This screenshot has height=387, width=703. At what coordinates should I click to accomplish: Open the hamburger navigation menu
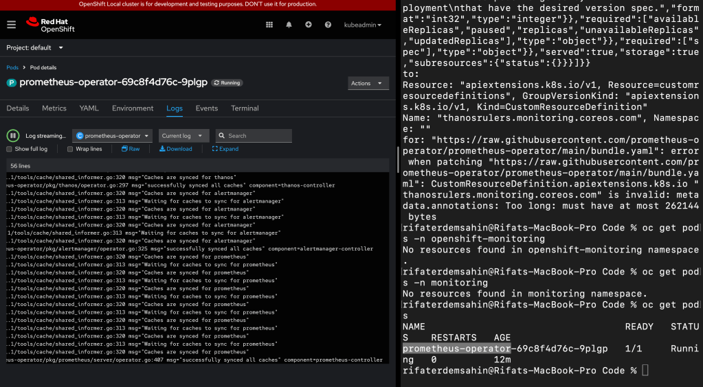(x=11, y=25)
